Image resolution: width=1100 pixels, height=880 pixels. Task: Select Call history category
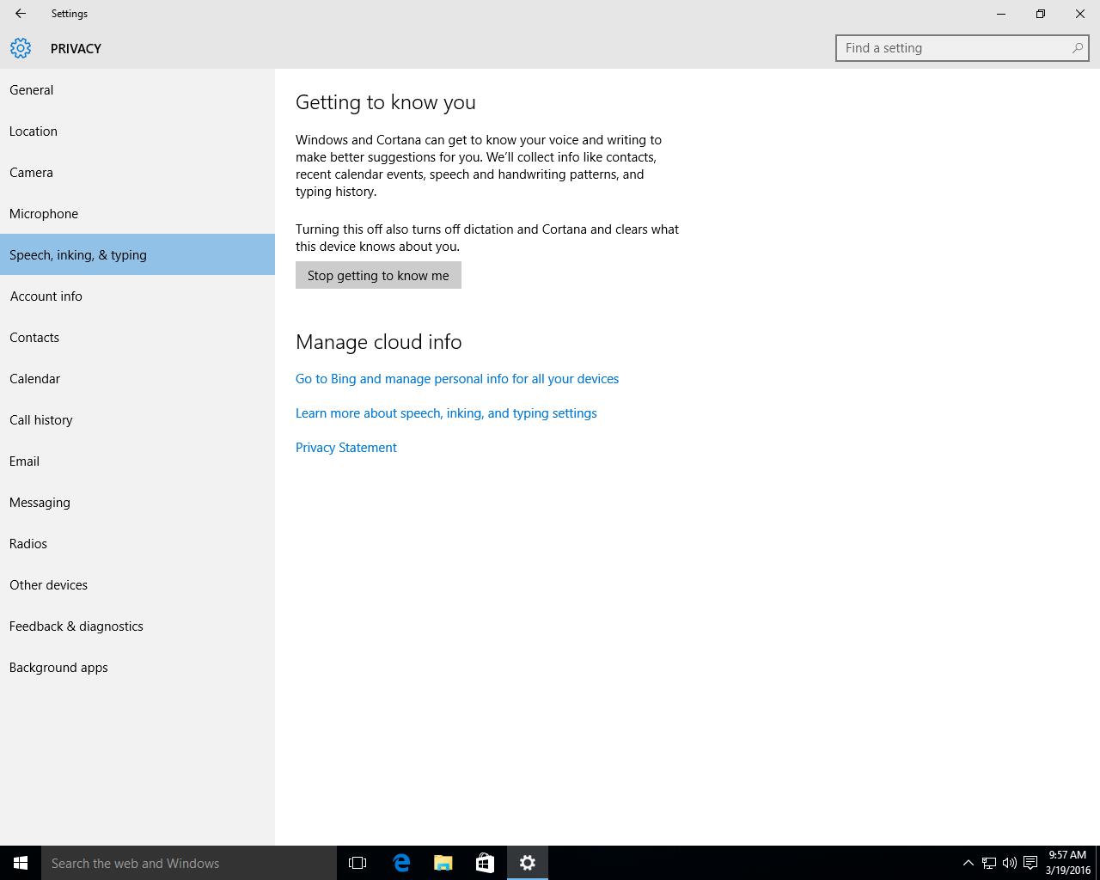tap(137, 419)
